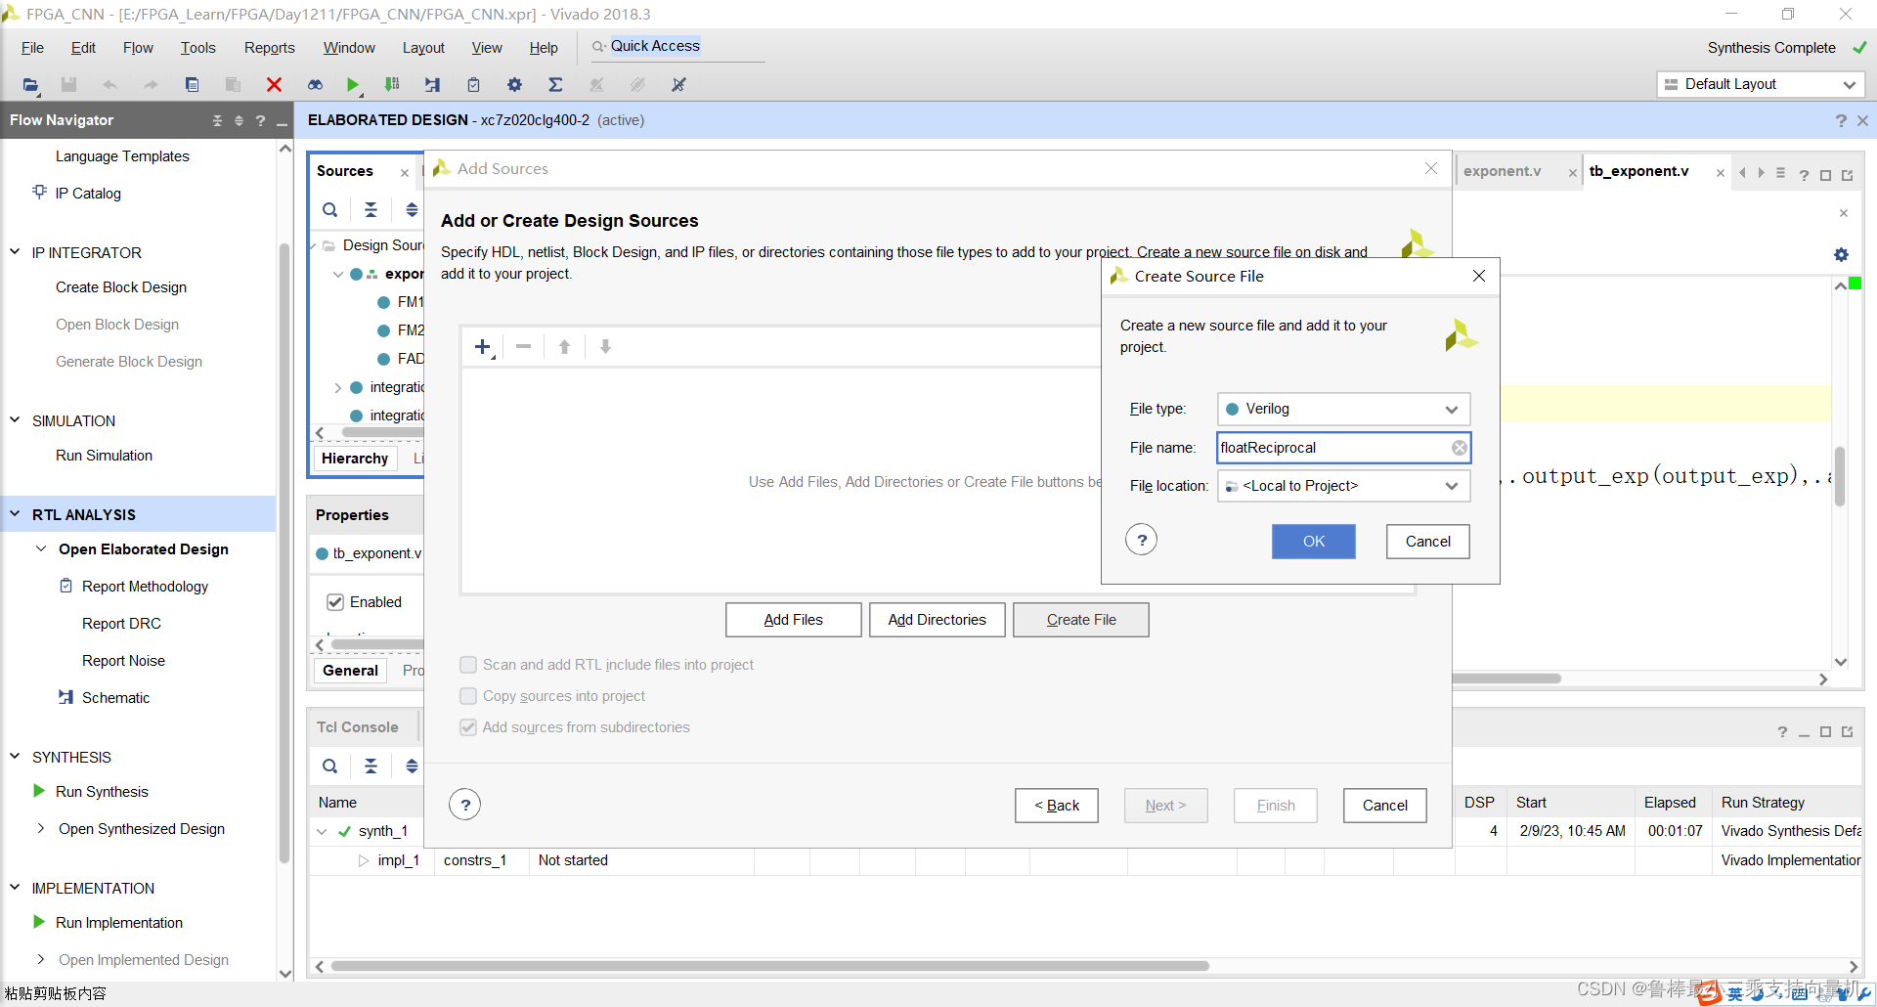Expand all in Sources panel
Screen dimensions: 1877x1007
click(x=412, y=209)
